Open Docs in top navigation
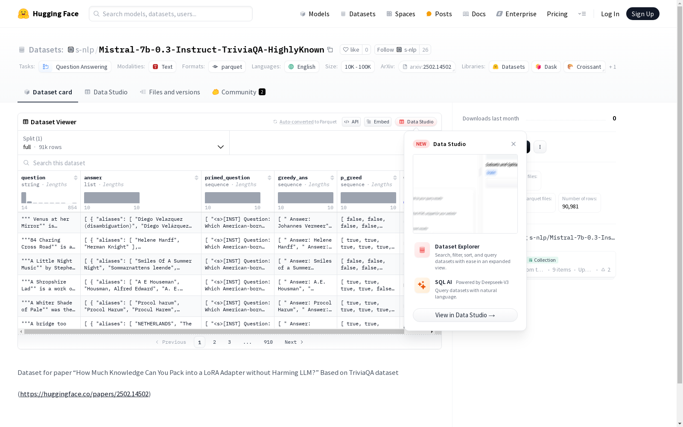The image size is (683, 427). point(474,14)
